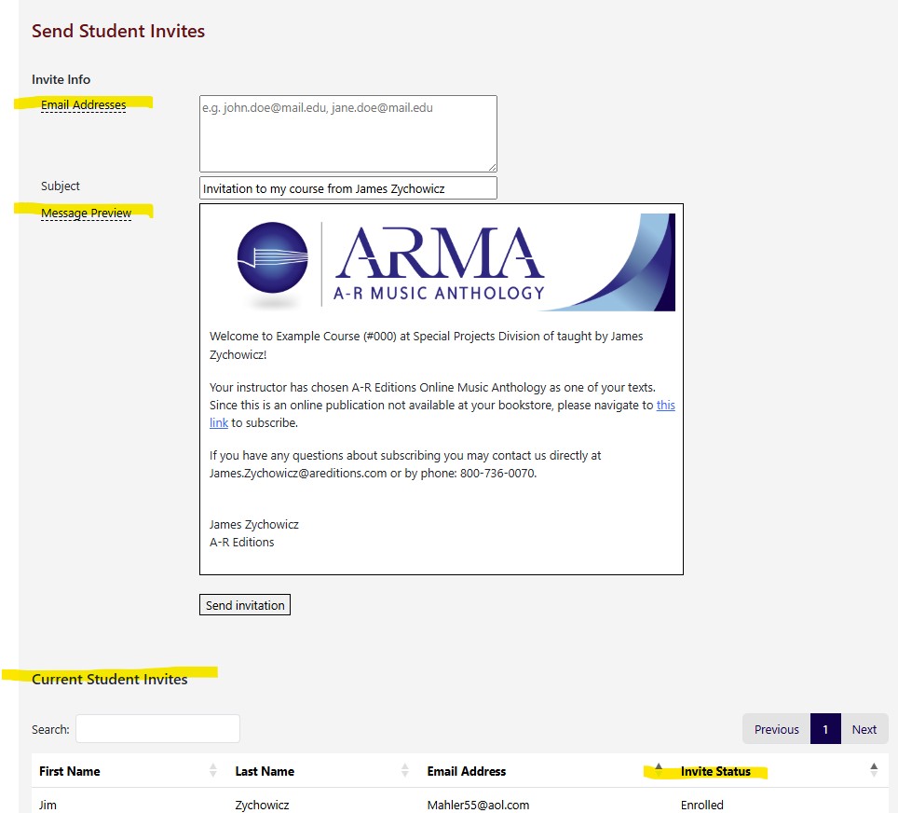Click the Message Preview help label
Image resolution: width=898 pixels, height=813 pixels.
point(86,214)
